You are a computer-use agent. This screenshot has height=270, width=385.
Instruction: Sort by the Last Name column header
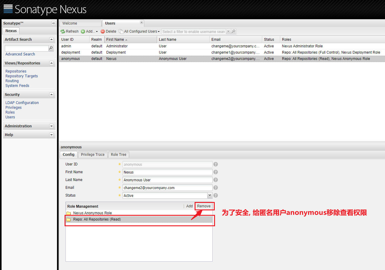(x=183, y=40)
